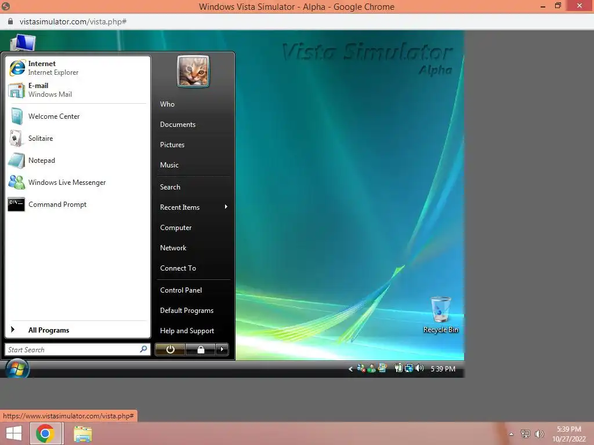Click the Vista taskbar clock 5:39 PM
This screenshot has height=445, width=594.
443,369
